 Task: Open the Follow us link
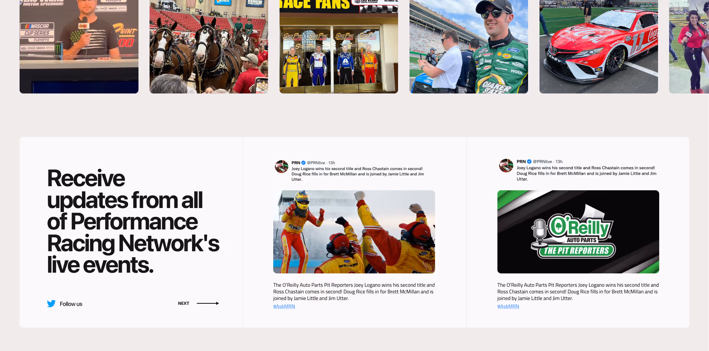(71, 304)
